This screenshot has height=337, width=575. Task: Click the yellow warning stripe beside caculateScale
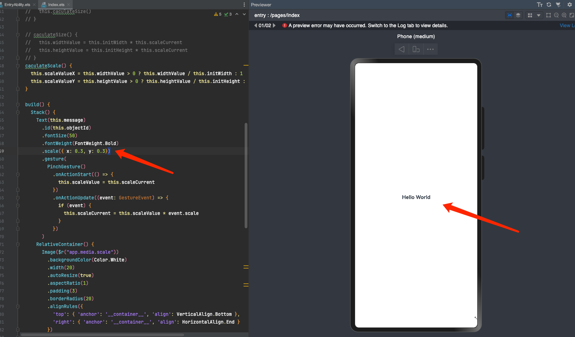coord(246,65)
